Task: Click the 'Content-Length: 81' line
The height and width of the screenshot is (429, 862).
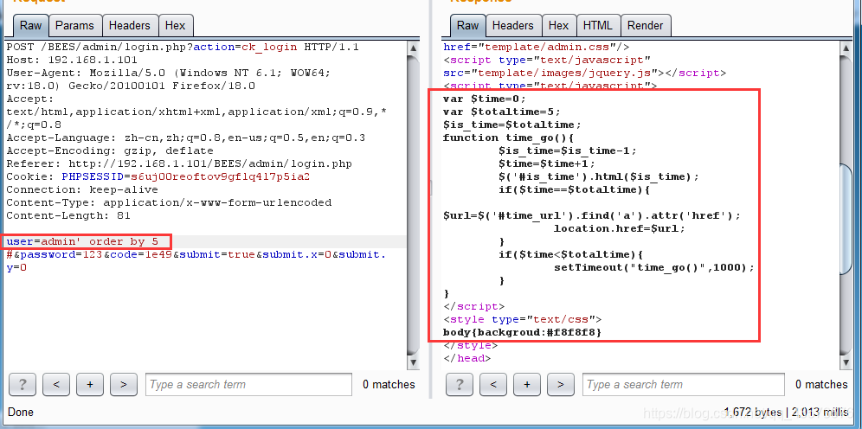Action: pos(68,215)
